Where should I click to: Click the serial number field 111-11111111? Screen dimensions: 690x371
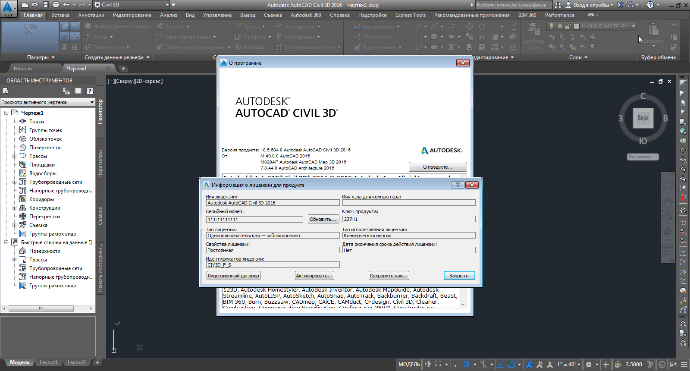pos(254,220)
